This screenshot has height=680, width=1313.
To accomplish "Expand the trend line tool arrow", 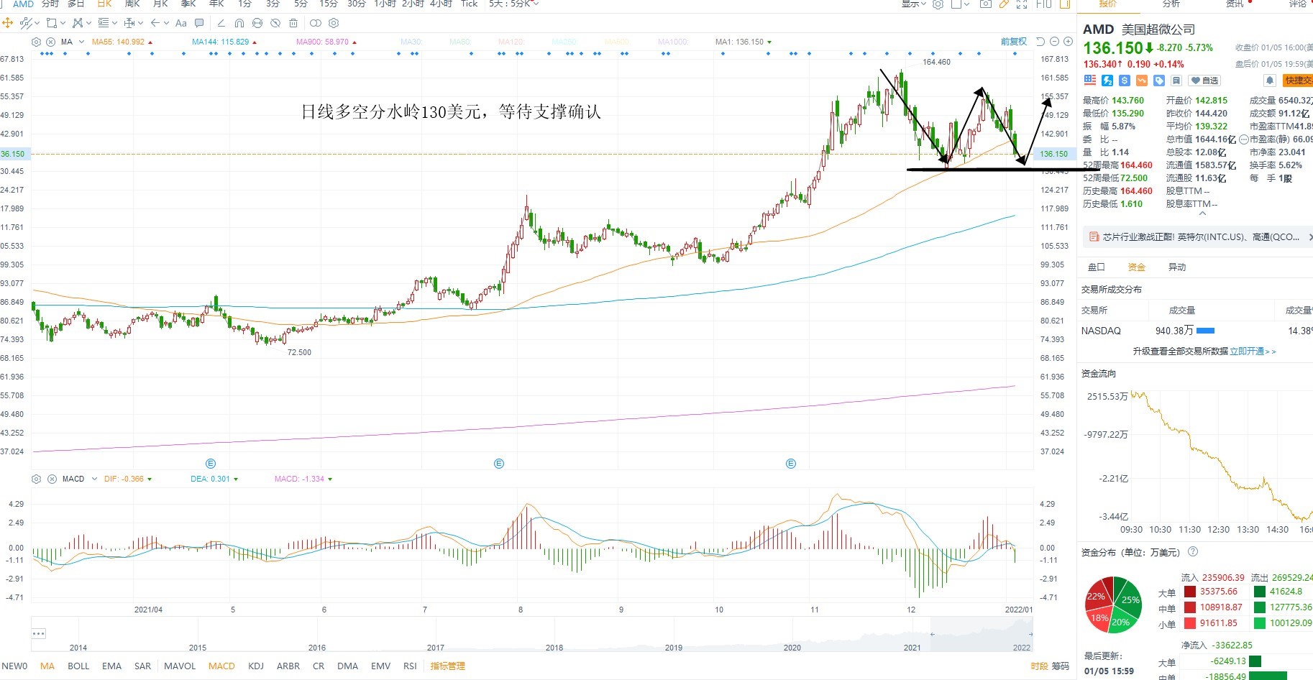I will 37,23.
